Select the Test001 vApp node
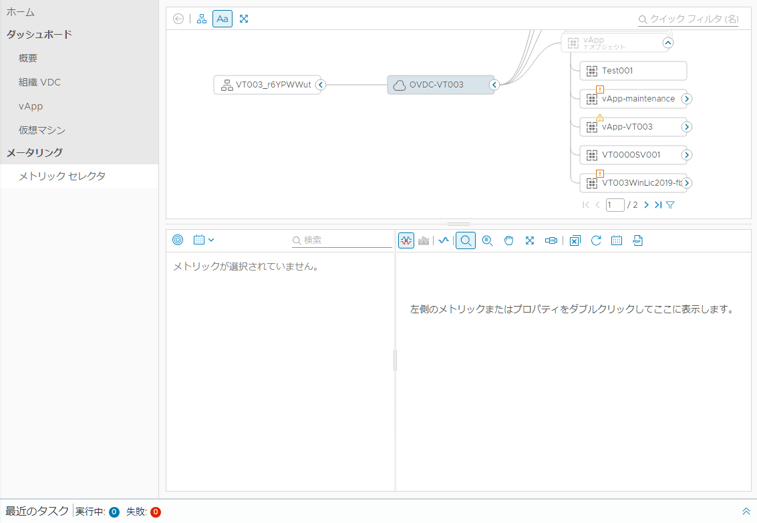 coord(633,71)
